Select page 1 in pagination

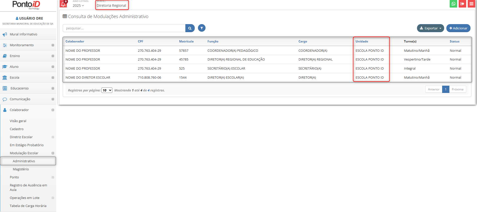pos(446,89)
